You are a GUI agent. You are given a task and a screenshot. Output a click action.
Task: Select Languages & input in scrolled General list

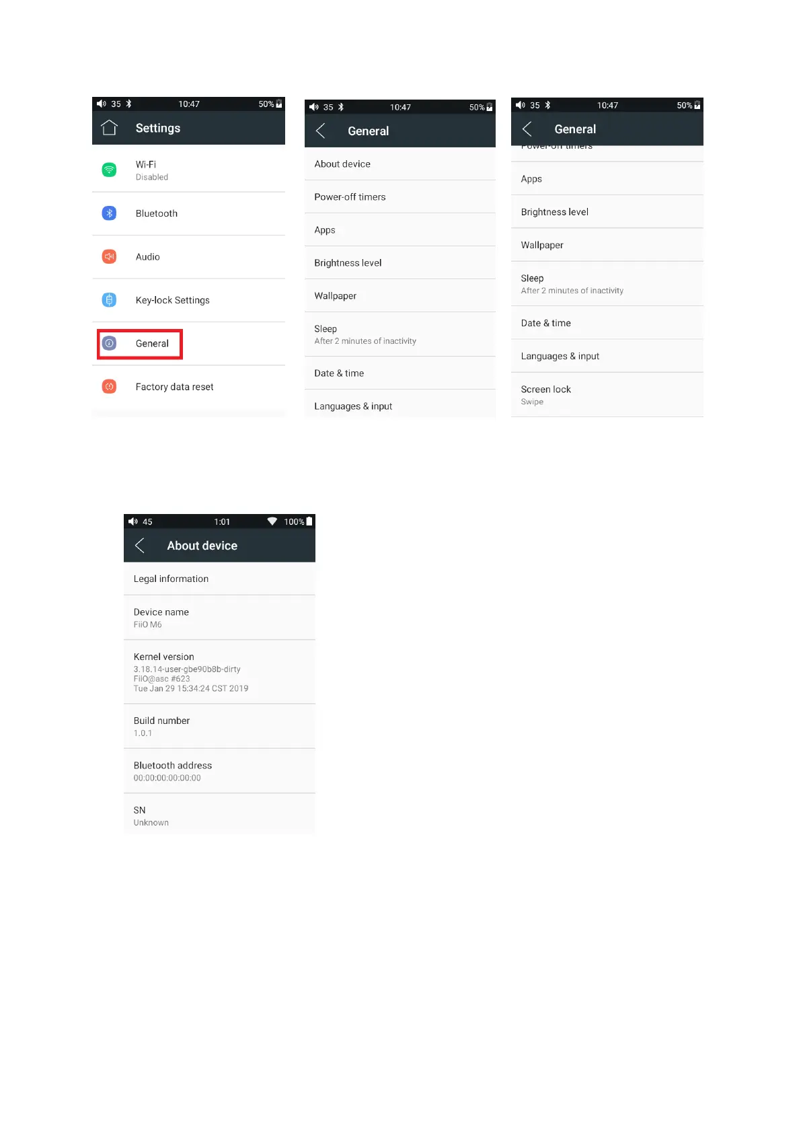(560, 357)
